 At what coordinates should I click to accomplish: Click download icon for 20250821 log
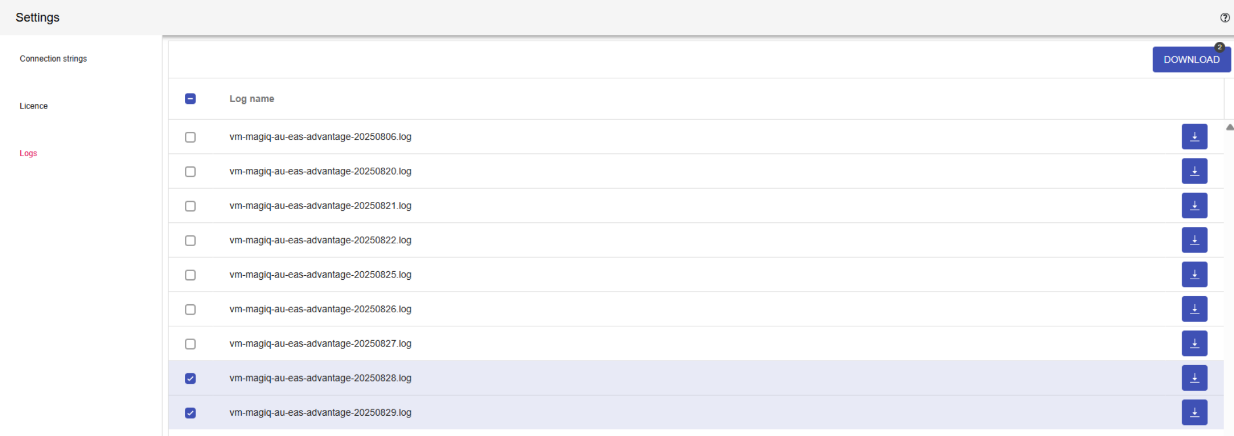[x=1194, y=206]
